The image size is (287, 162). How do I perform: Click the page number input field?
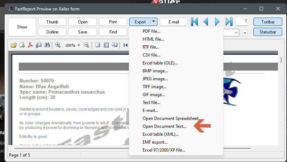[x=242, y=22]
